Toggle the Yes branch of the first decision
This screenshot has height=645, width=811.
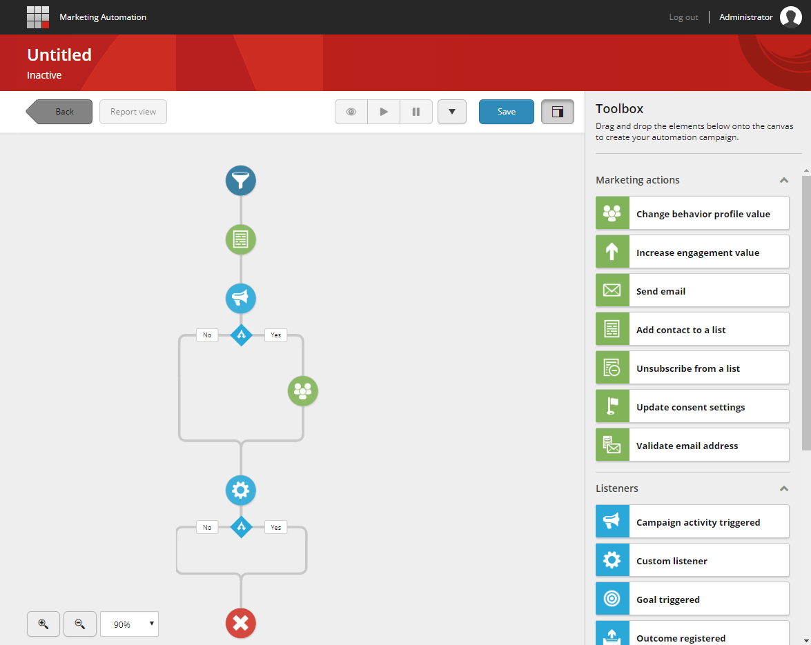tap(275, 335)
